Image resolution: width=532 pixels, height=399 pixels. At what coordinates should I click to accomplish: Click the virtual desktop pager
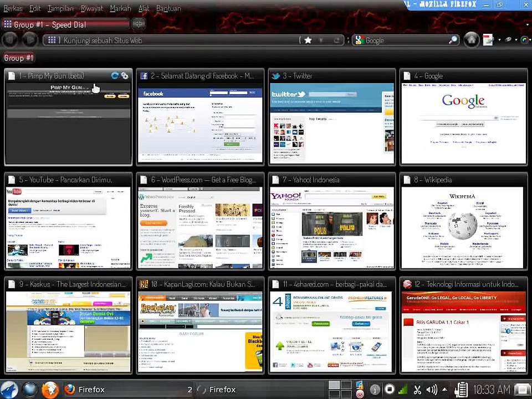point(340,390)
